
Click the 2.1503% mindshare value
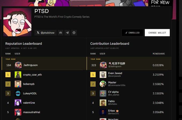point(158,93)
